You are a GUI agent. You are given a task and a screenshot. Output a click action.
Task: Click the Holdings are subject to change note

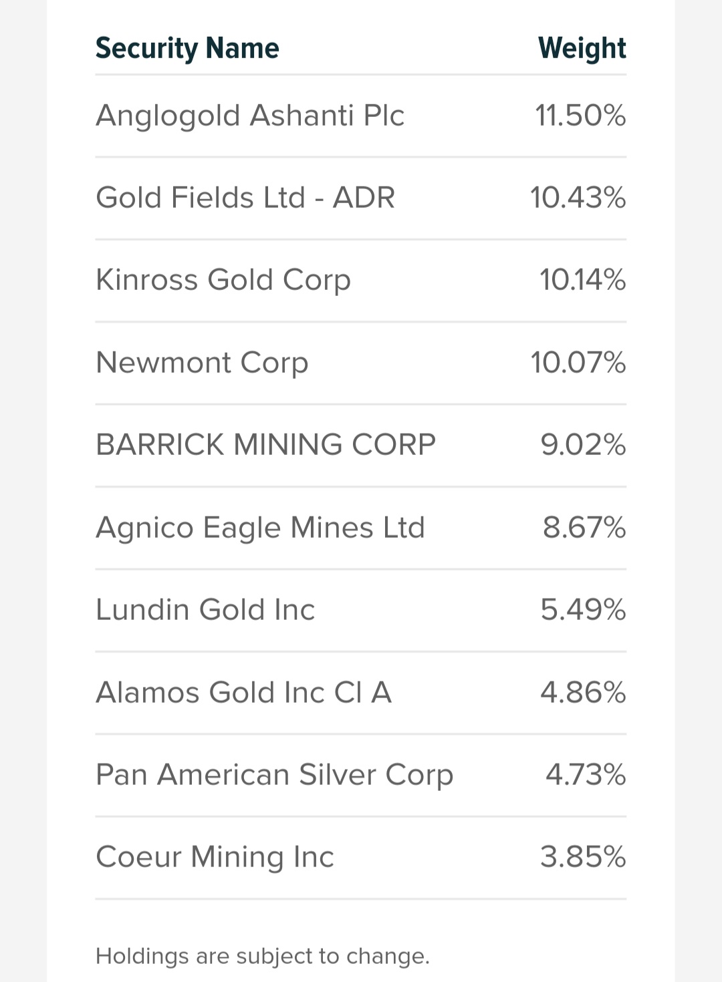[x=263, y=956]
